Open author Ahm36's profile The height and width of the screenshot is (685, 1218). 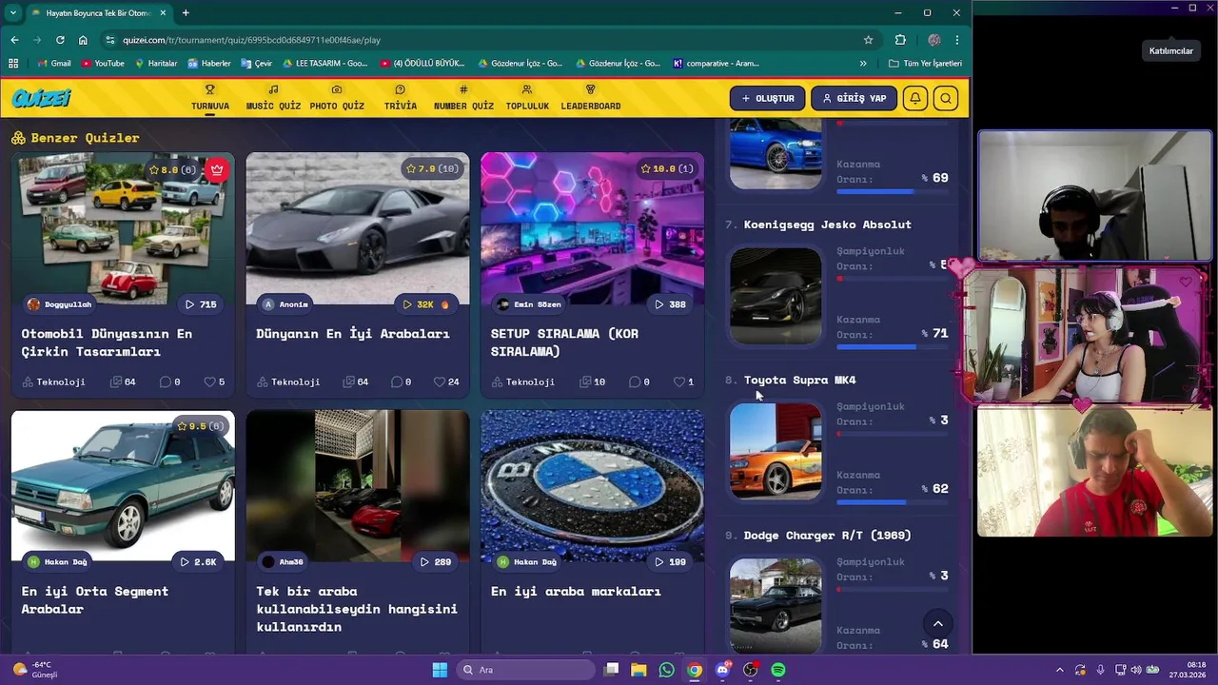click(x=283, y=562)
